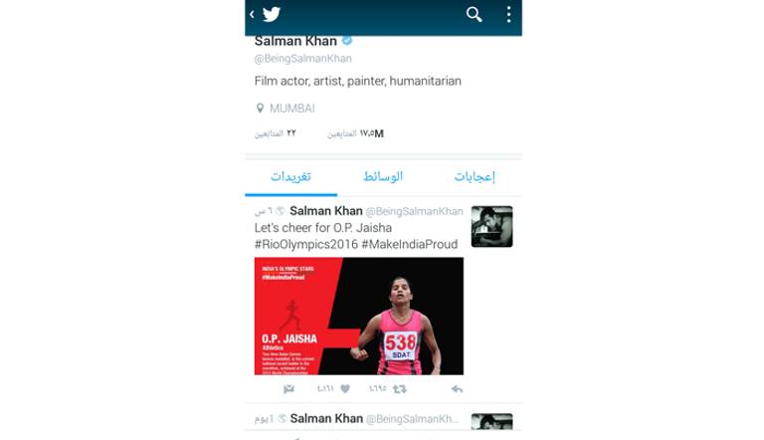Viewport: 764px width, 440px height.
Task: Click the #MakeIndiaProud hashtag in tweet
Action: pyautogui.click(x=409, y=244)
